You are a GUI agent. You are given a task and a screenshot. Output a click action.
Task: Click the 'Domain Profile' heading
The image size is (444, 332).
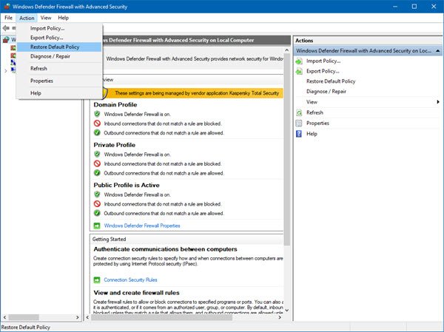tap(115, 105)
